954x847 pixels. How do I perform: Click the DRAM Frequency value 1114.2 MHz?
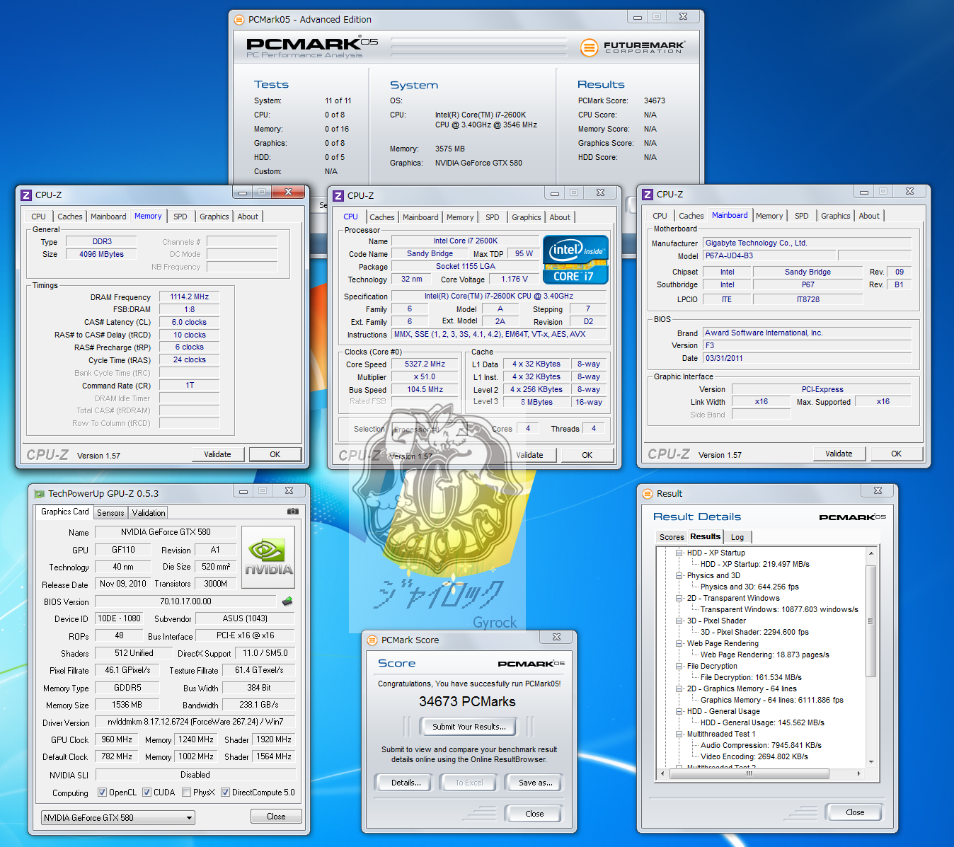(x=189, y=297)
